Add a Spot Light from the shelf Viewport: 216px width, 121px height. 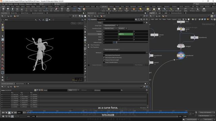(x=114, y=10)
